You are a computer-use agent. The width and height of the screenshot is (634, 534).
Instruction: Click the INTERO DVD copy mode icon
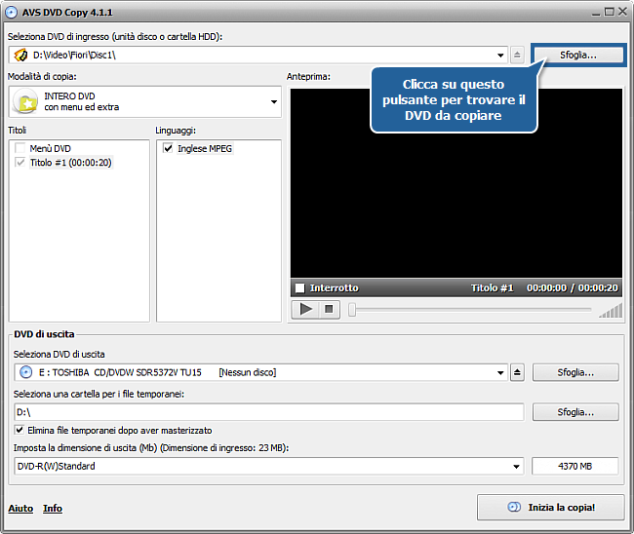tap(25, 101)
